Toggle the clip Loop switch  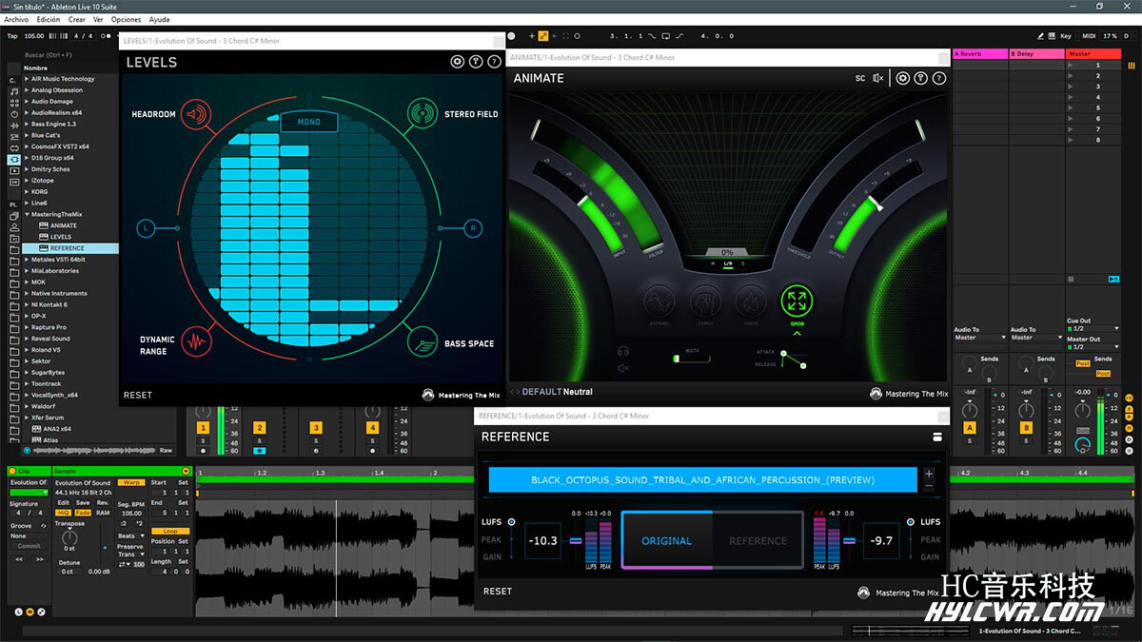click(x=170, y=531)
